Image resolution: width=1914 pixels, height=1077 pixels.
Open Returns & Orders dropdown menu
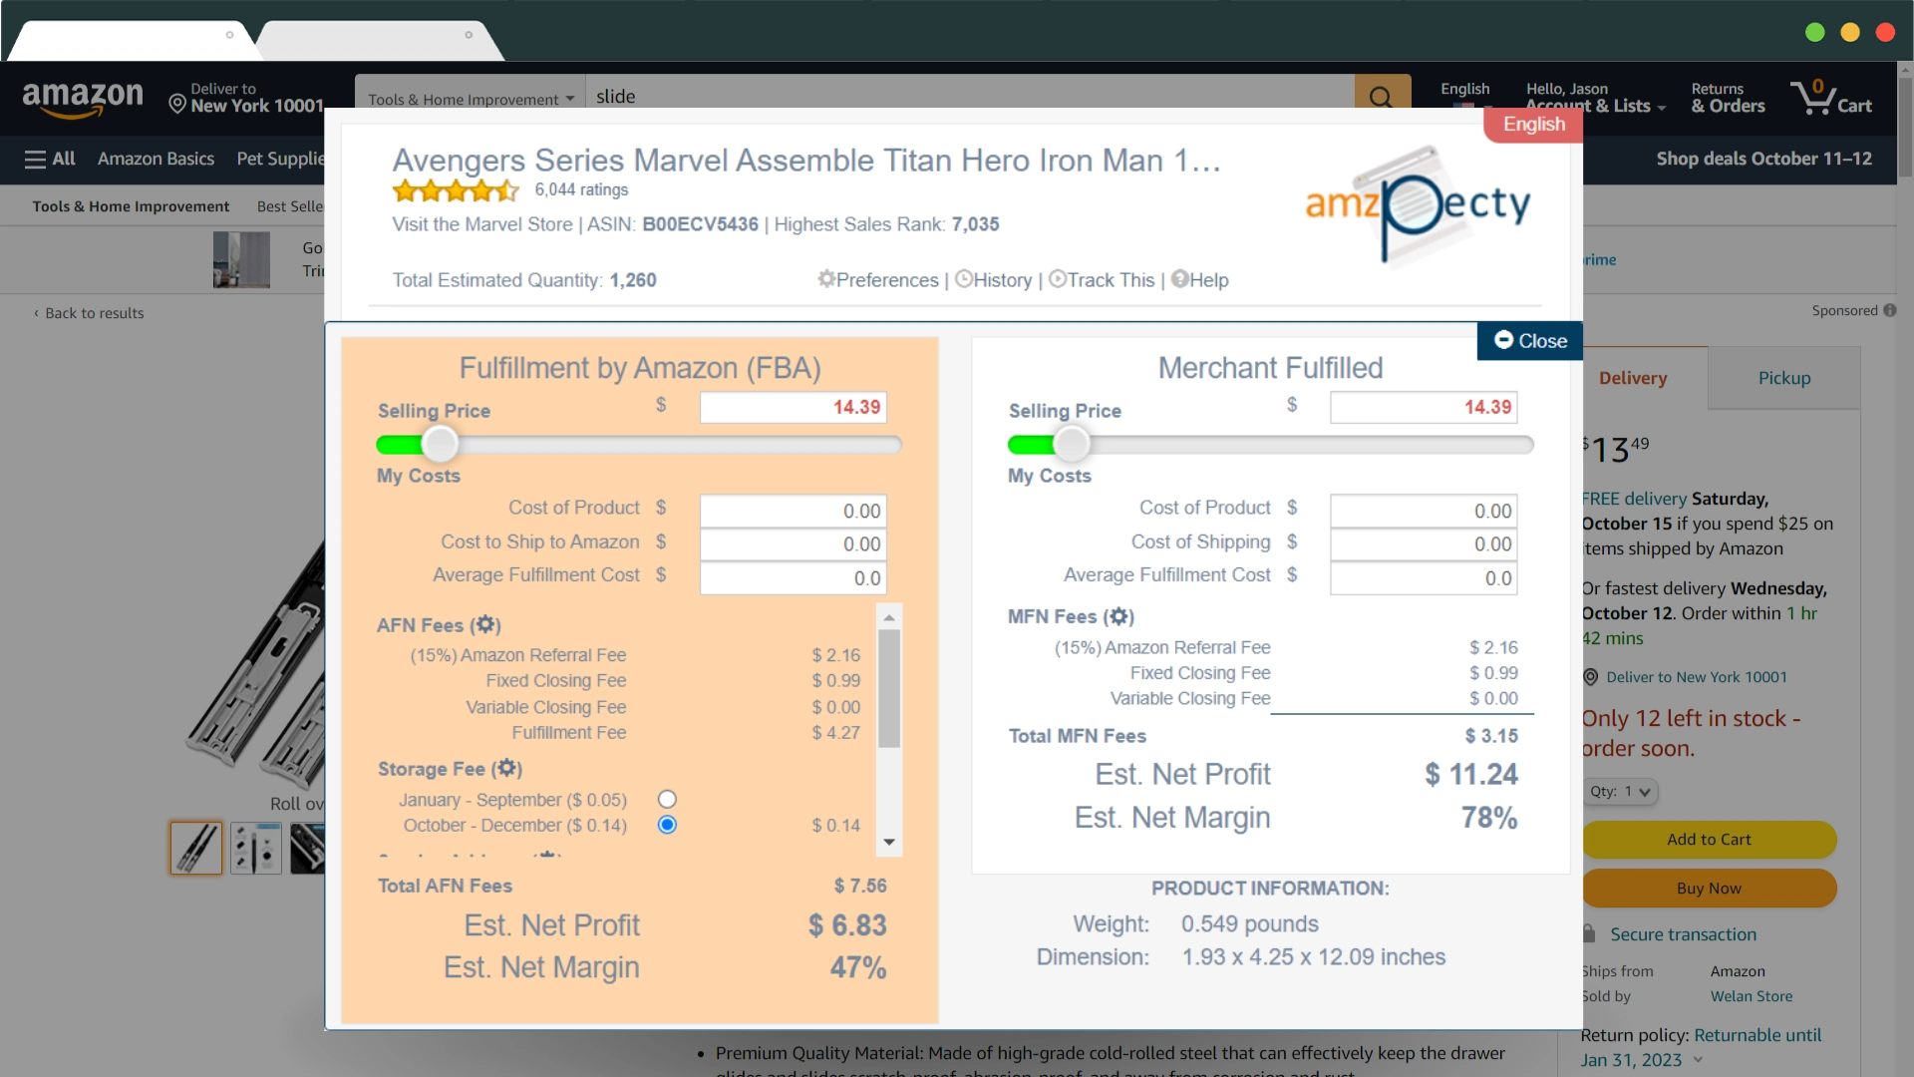point(1725,98)
